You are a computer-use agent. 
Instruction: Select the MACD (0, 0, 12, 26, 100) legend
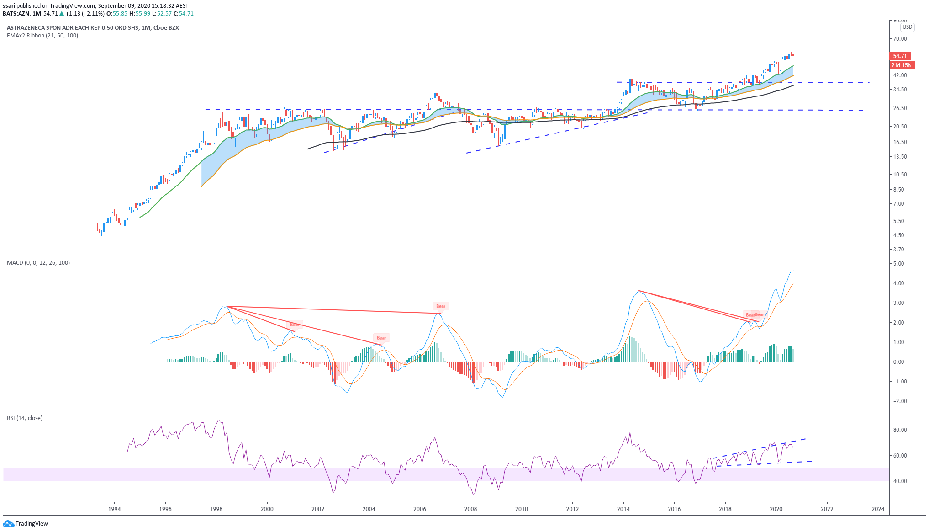[38, 263]
